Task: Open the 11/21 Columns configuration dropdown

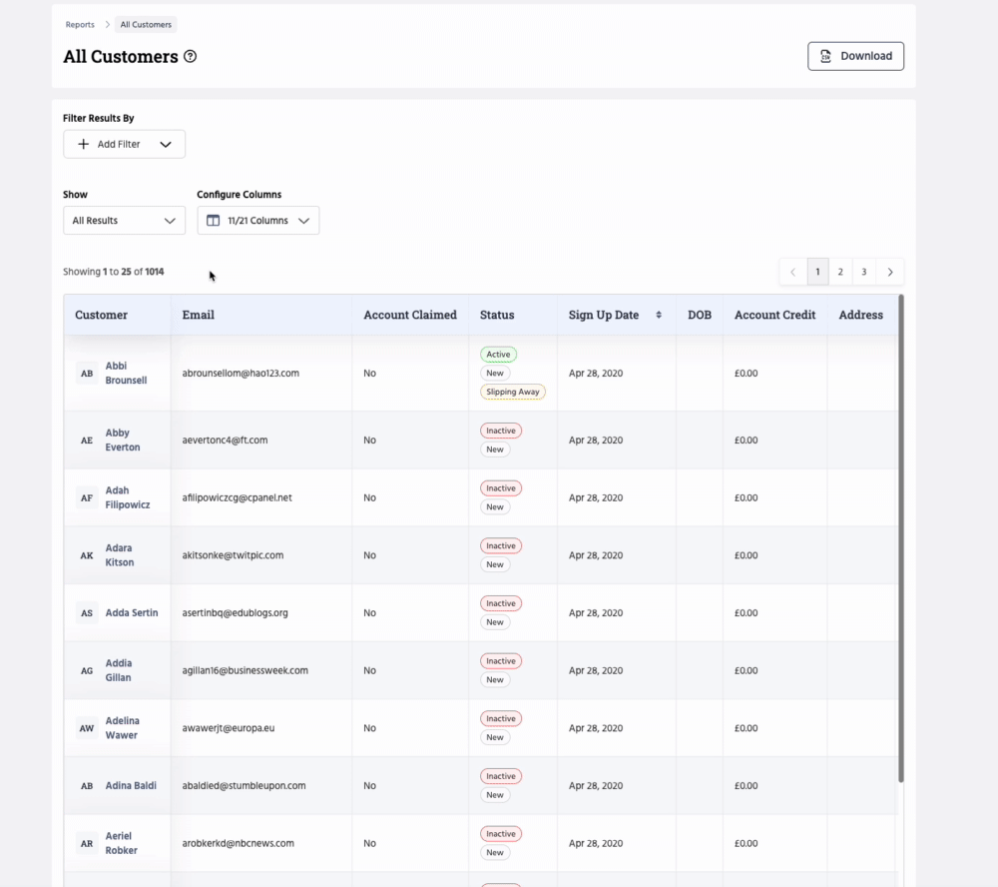Action: pos(257,221)
